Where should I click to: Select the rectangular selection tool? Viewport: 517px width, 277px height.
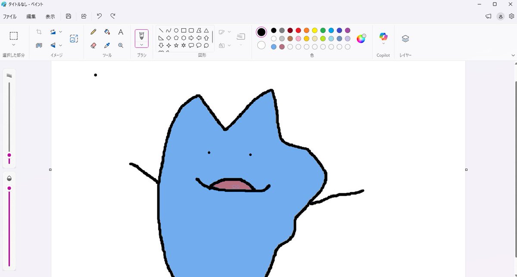pos(13,36)
